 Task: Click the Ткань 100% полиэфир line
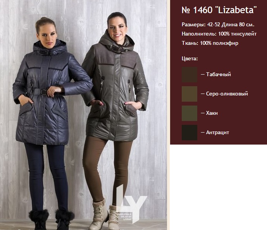click(x=210, y=43)
